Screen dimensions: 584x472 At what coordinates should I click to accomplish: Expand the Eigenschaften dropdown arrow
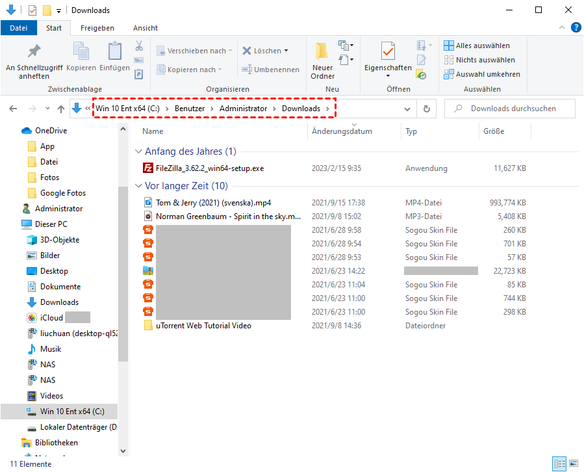click(388, 75)
